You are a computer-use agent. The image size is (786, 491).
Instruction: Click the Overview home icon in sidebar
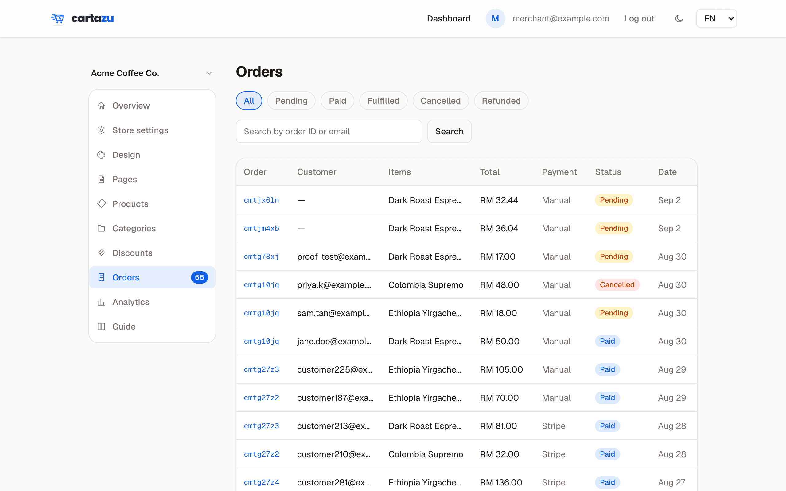pyautogui.click(x=101, y=106)
